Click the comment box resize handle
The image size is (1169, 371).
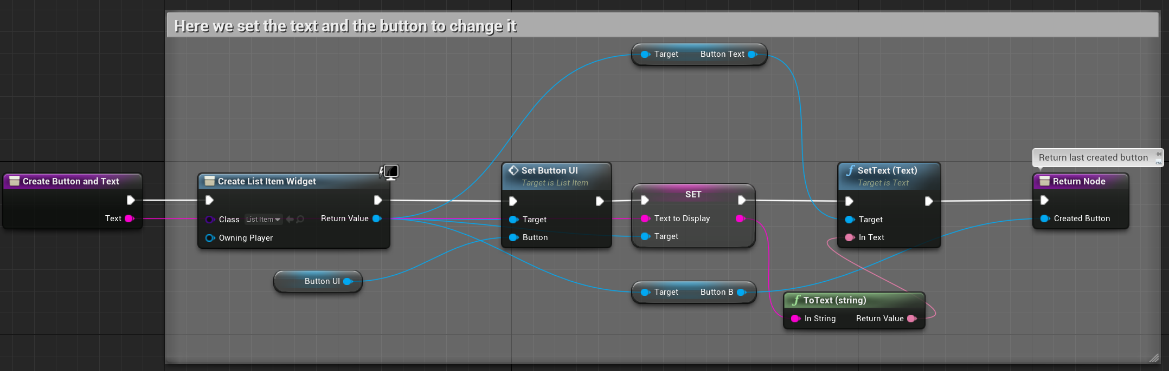[x=1153, y=357]
